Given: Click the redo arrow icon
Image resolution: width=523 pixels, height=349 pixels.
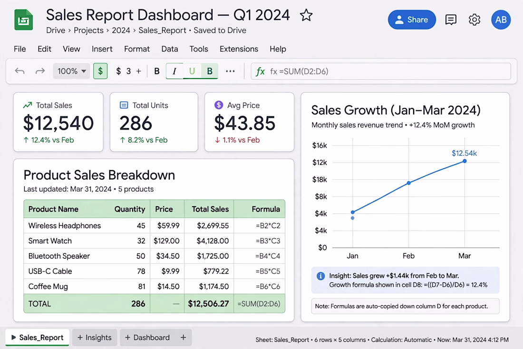Looking at the screenshot, I should click(x=40, y=71).
